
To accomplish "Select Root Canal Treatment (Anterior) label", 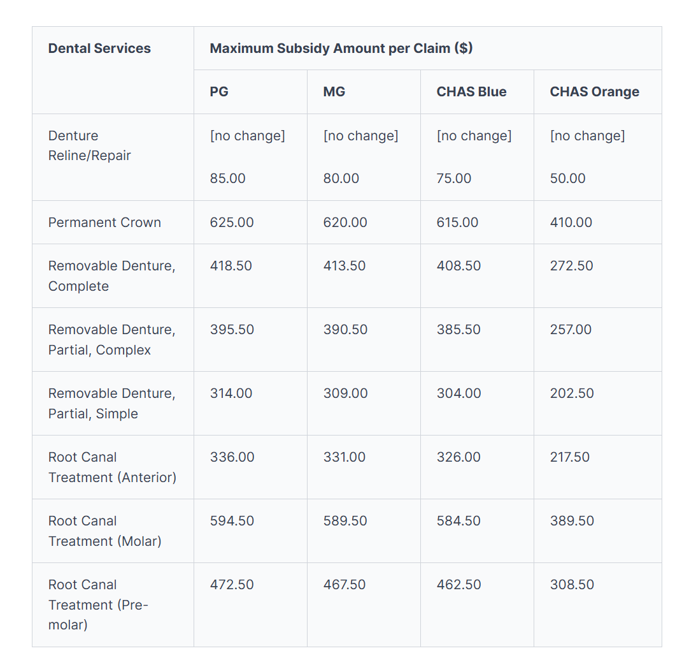I will (112, 467).
